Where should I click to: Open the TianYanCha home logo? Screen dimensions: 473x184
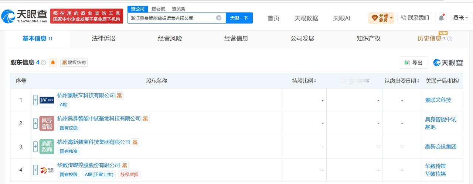coord(24,16)
